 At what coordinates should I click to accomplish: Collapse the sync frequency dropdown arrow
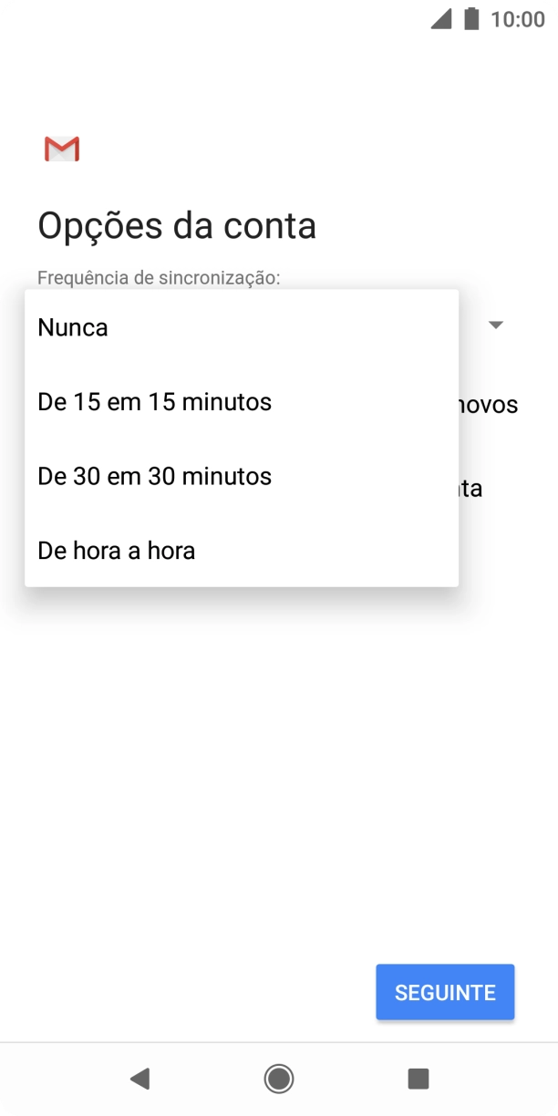point(495,325)
